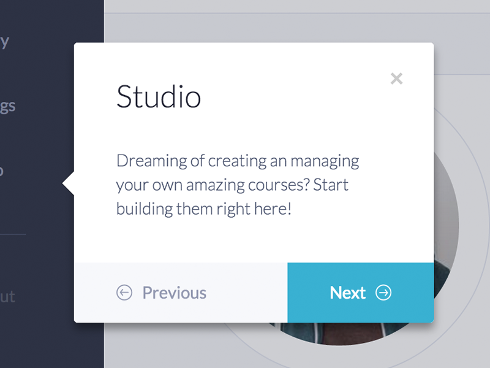Select the sidebar item ending in "gs"
This screenshot has height=368, width=490.
(x=8, y=106)
